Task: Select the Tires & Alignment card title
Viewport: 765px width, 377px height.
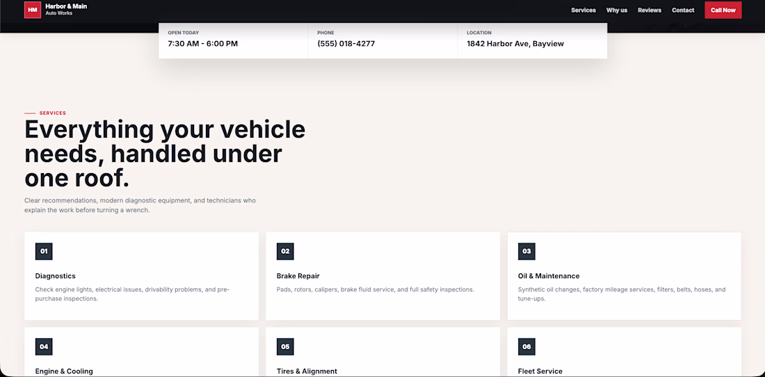Action: point(307,371)
